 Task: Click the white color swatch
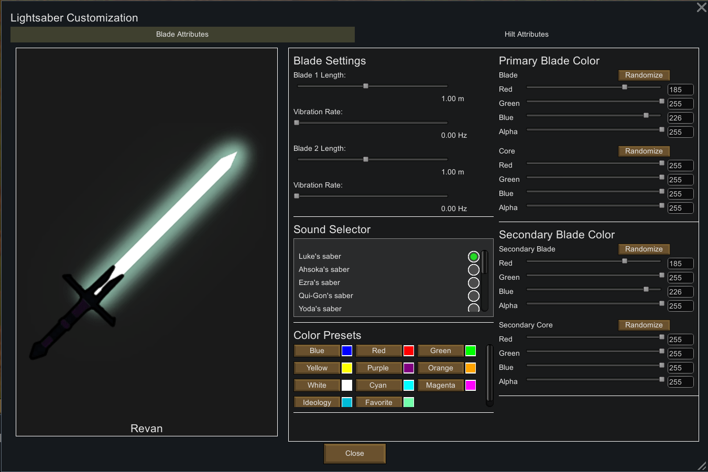(347, 385)
